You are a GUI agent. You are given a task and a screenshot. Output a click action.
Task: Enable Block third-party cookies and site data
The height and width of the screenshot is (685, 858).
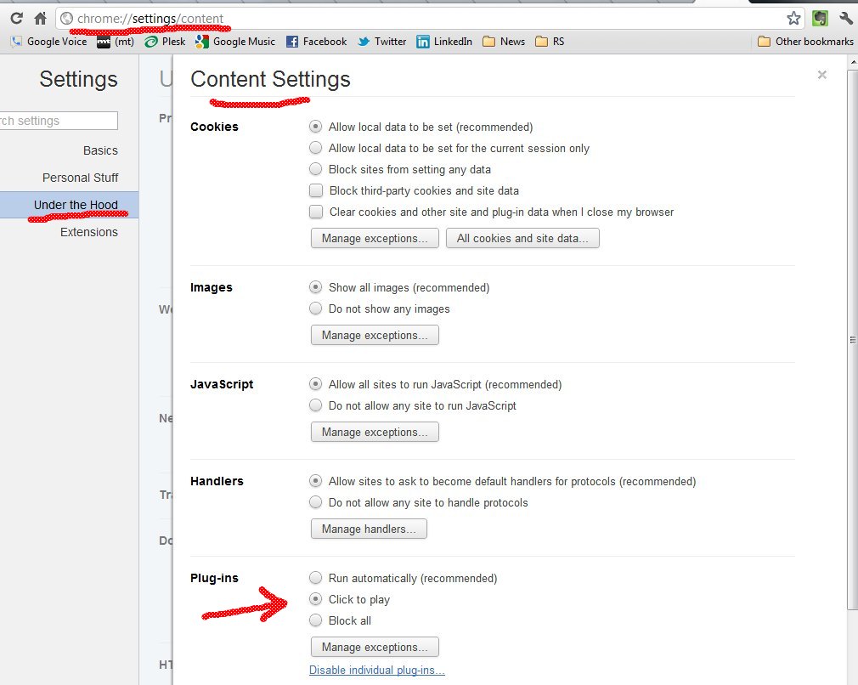point(316,190)
